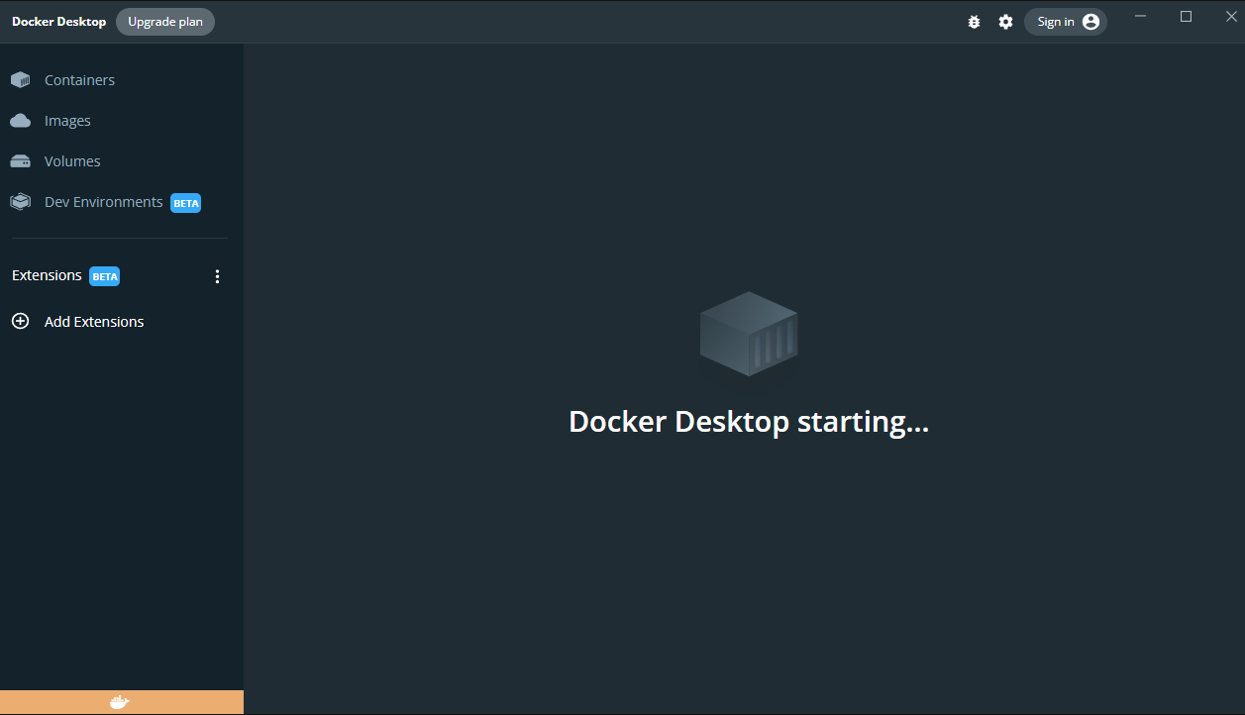Image resolution: width=1245 pixels, height=715 pixels.
Task: Select the Dev Environments text label
Action: [103, 202]
